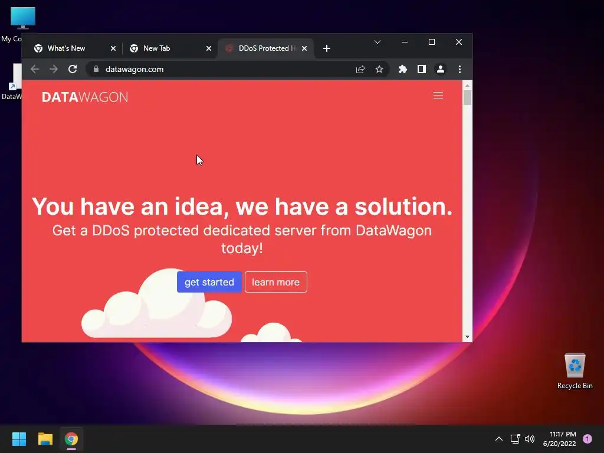Open File Explorer from taskbar
This screenshot has height=453, width=604.
(x=45, y=439)
